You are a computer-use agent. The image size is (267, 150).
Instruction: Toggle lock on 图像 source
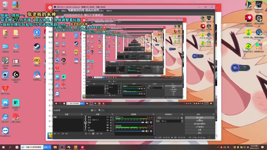(x=111, y=122)
